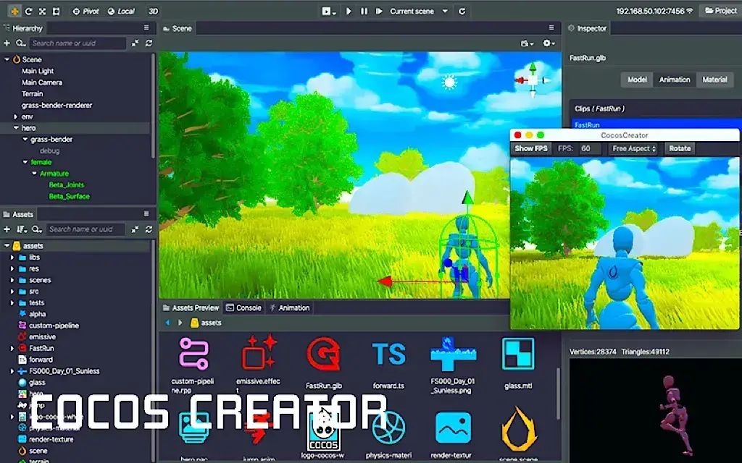Select the Rotate transform tool
The image size is (742, 463).
28,11
